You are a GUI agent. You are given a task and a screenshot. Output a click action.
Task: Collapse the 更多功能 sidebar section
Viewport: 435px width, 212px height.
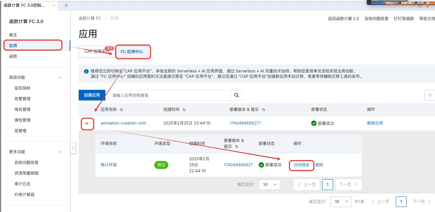click(x=60, y=152)
